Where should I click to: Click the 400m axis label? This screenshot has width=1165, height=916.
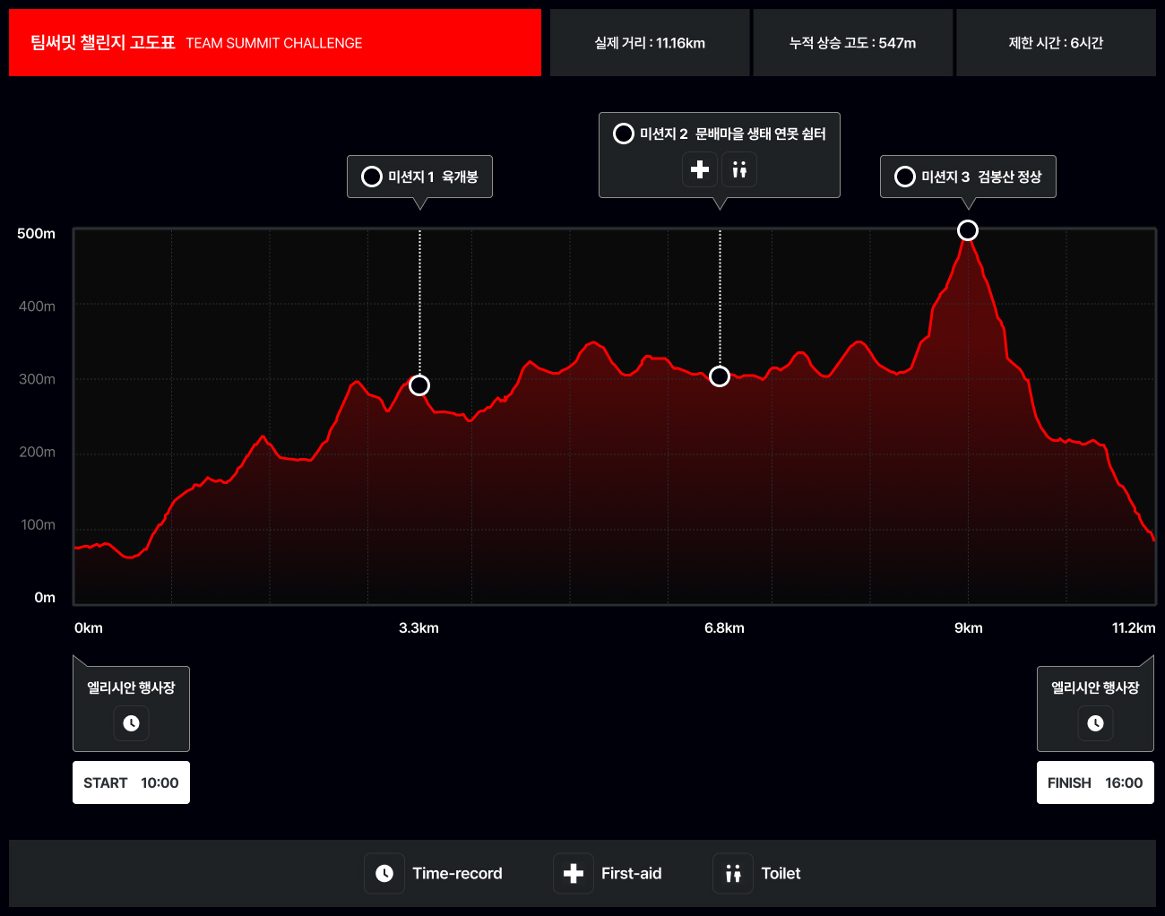coord(37,307)
